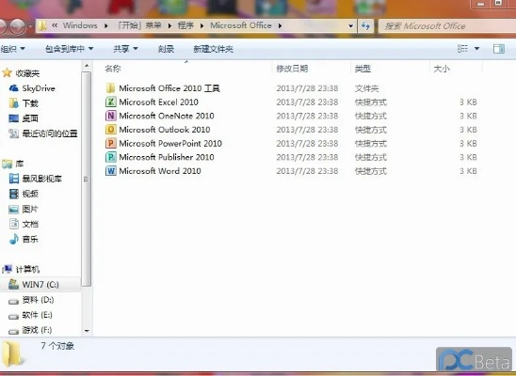The width and height of the screenshot is (516, 376).
Task: Click the Microsoft Excel 2010 file name
Action: pyautogui.click(x=158, y=102)
